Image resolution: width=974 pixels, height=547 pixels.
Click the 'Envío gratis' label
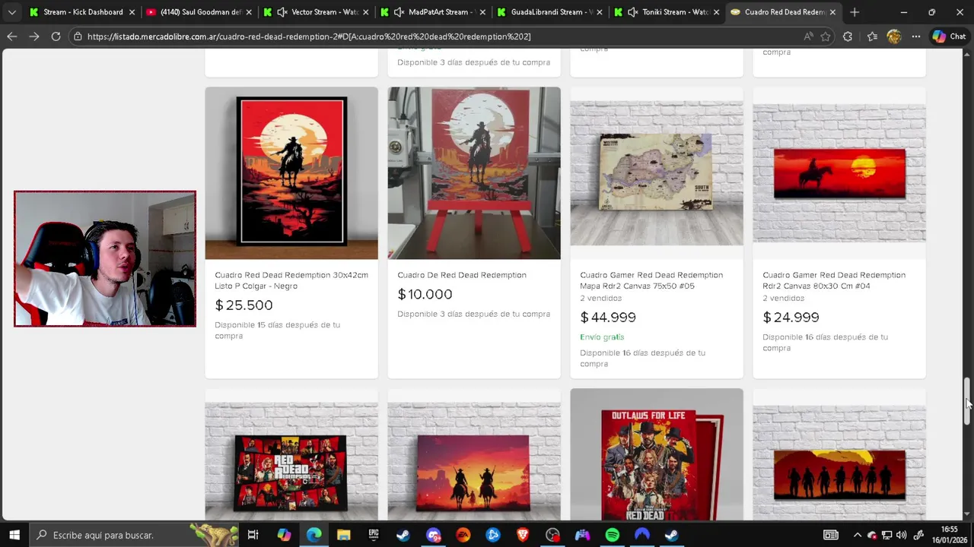point(602,337)
